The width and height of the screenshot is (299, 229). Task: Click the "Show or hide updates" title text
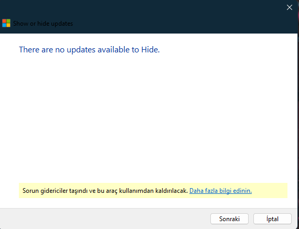click(x=43, y=24)
